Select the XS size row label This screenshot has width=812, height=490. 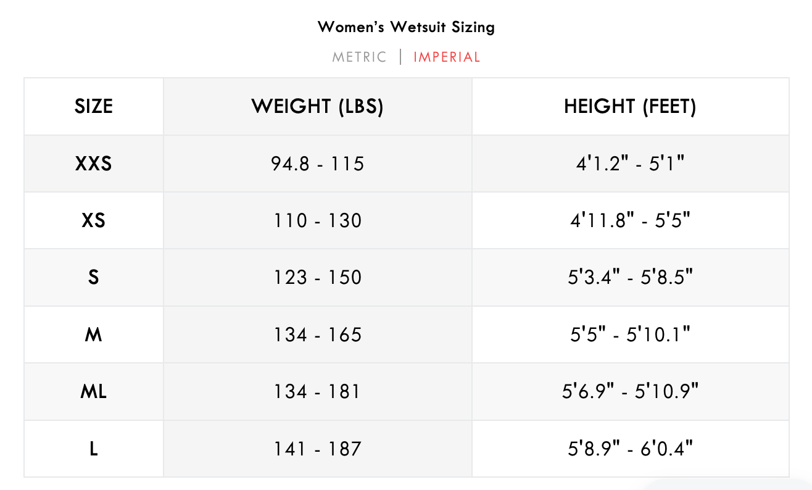94,220
